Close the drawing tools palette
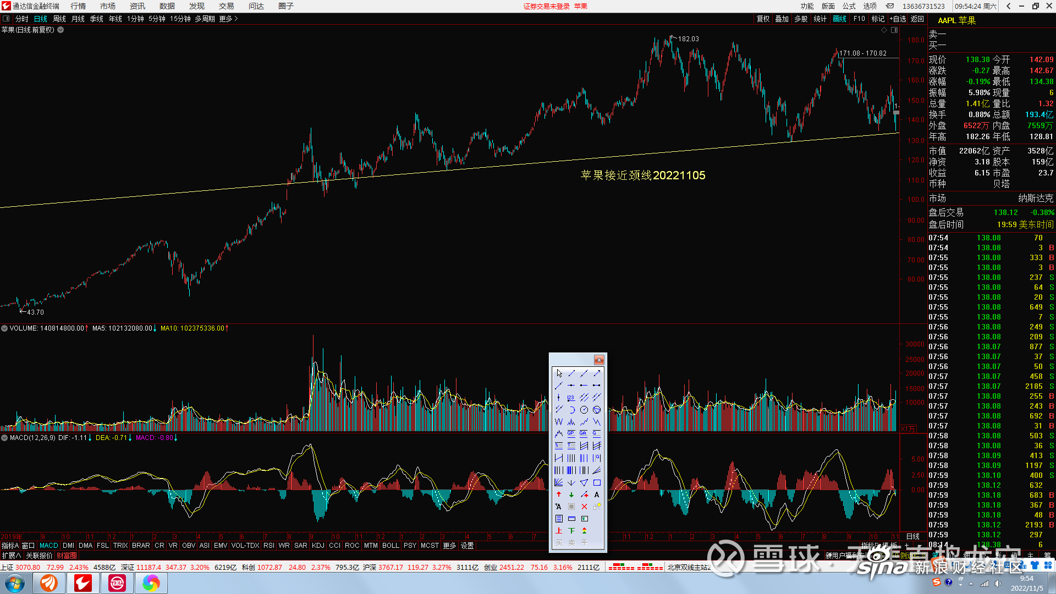The width and height of the screenshot is (1056, 594). click(599, 360)
